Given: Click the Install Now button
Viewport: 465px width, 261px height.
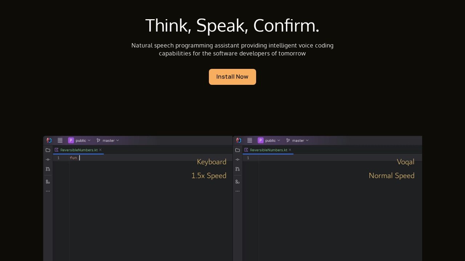Looking at the screenshot, I should coord(232,77).
